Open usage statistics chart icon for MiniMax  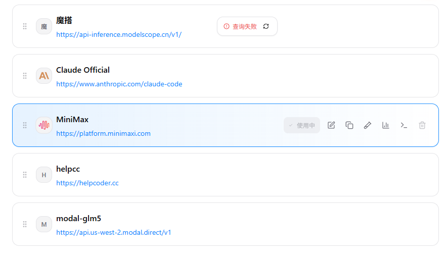pyautogui.click(x=386, y=125)
